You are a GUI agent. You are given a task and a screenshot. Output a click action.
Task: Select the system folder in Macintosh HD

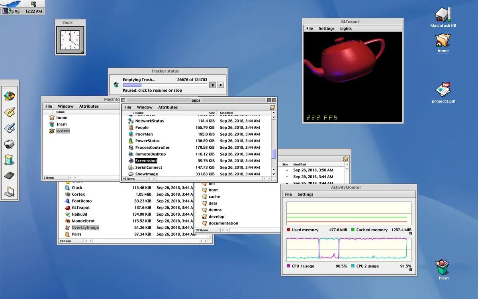point(63,131)
